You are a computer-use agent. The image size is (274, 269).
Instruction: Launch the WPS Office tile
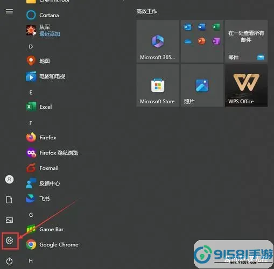[x=247, y=86]
